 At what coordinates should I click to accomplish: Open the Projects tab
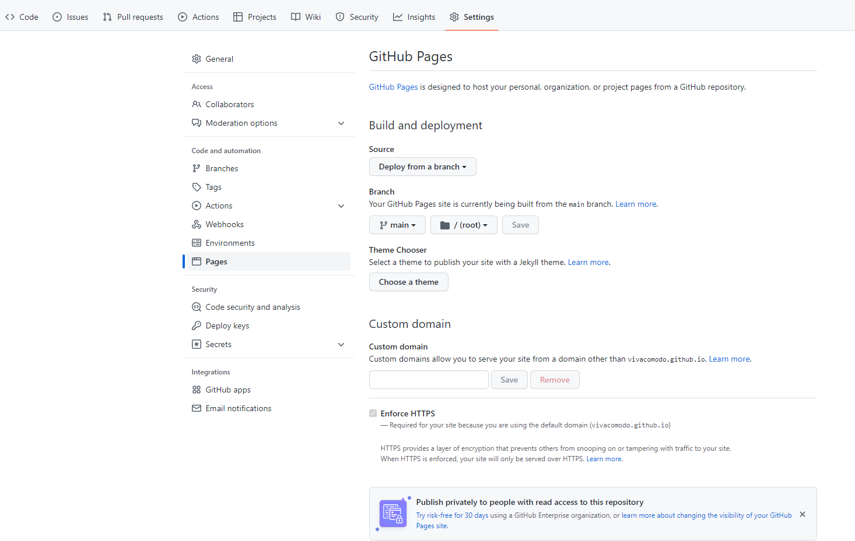point(255,17)
